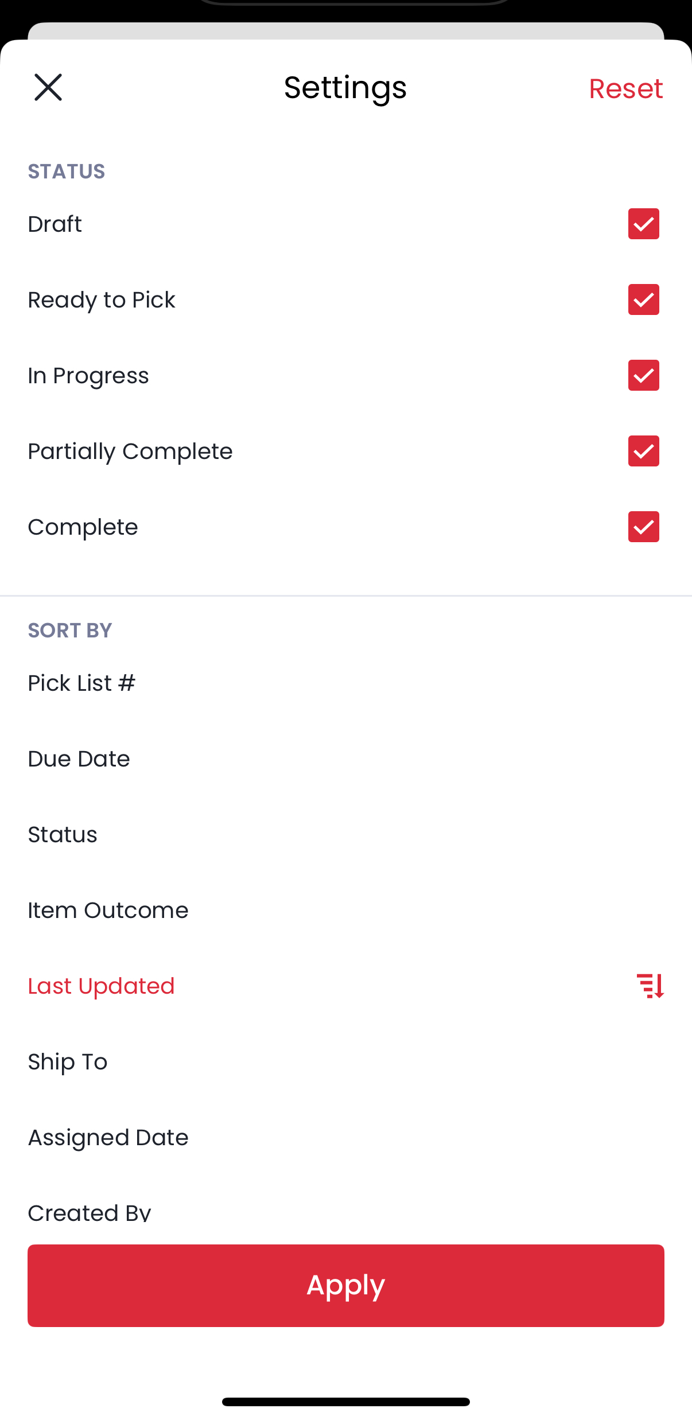Close the Settings sheet with the X icon
692x1420 pixels.
[48, 88]
